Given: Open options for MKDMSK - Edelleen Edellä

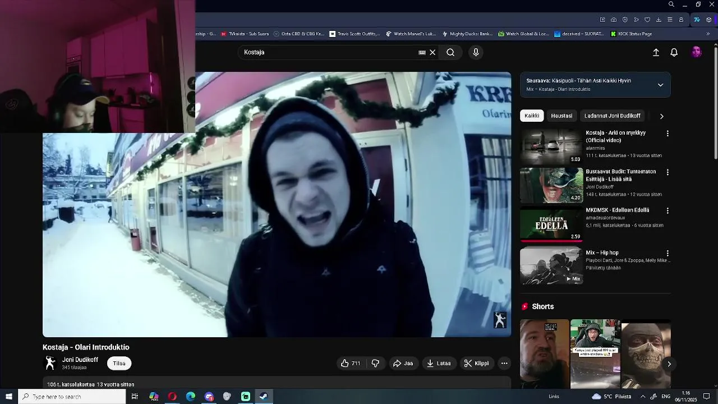Looking at the screenshot, I should pos(668,210).
